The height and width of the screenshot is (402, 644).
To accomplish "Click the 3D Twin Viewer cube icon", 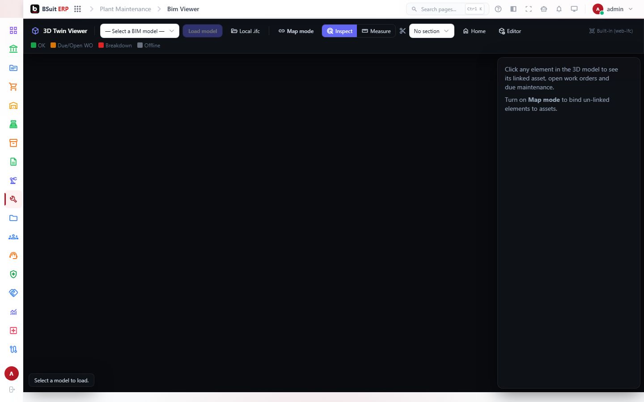I will point(35,31).
